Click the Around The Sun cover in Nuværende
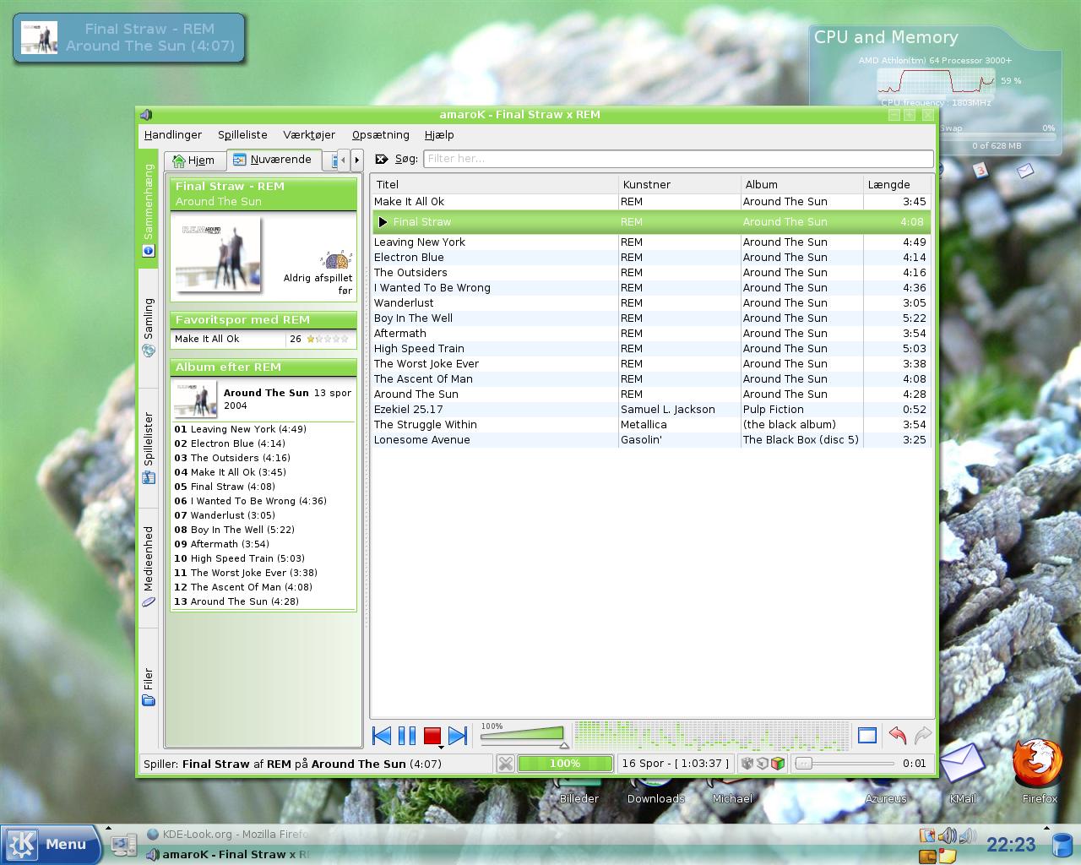The height and width of the screenshot is (865, 1081). (217, 254)
